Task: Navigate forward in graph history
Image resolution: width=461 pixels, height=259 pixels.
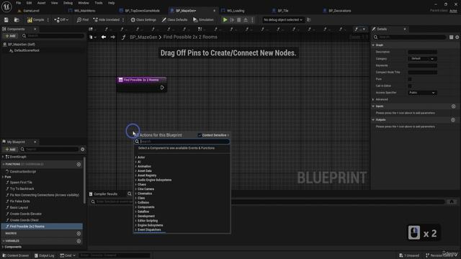Action: [x=113, y=37]
